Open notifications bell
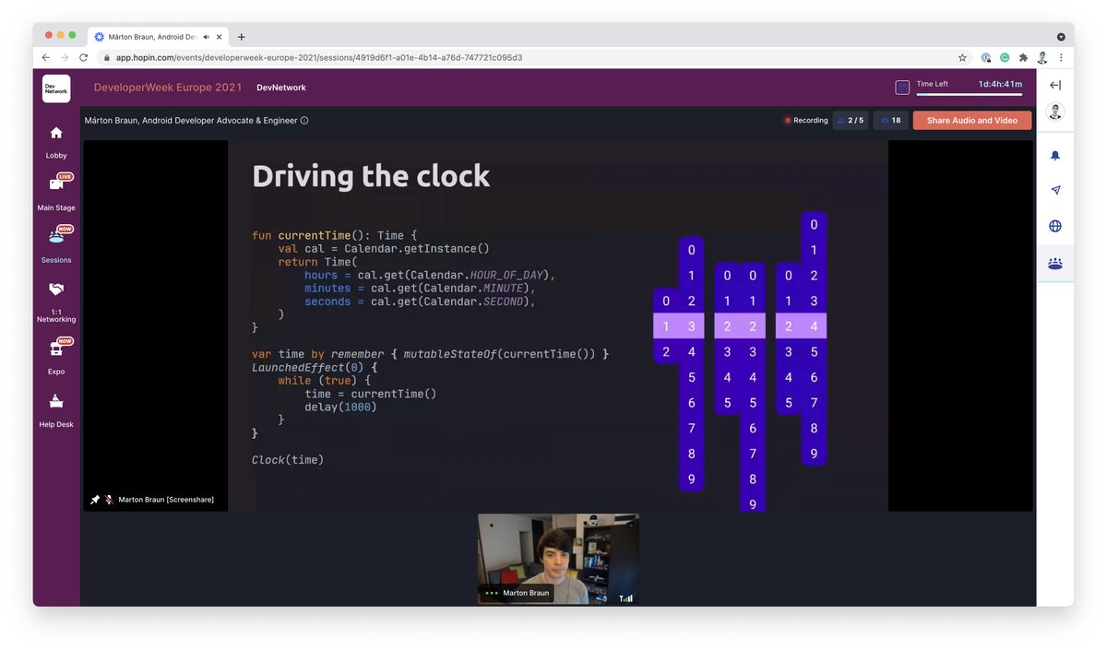Image resolution: width=1107 pixels, height=650 pixels. pos(1055,156)
